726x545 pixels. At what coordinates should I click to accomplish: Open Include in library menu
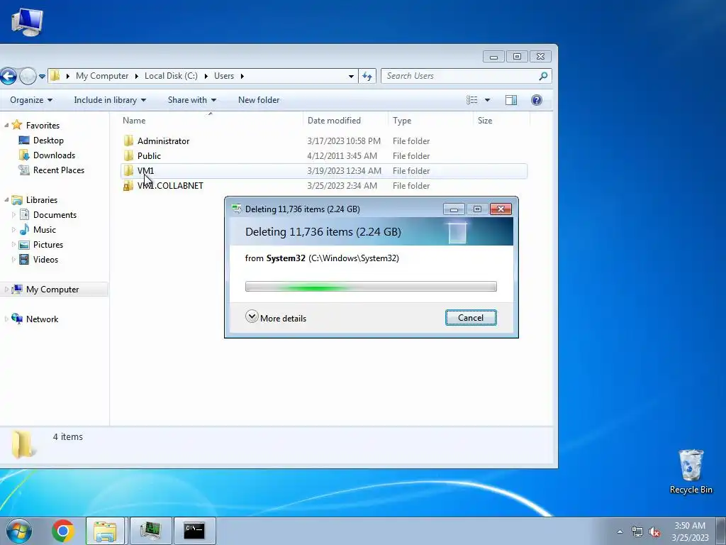click(110, 100)
